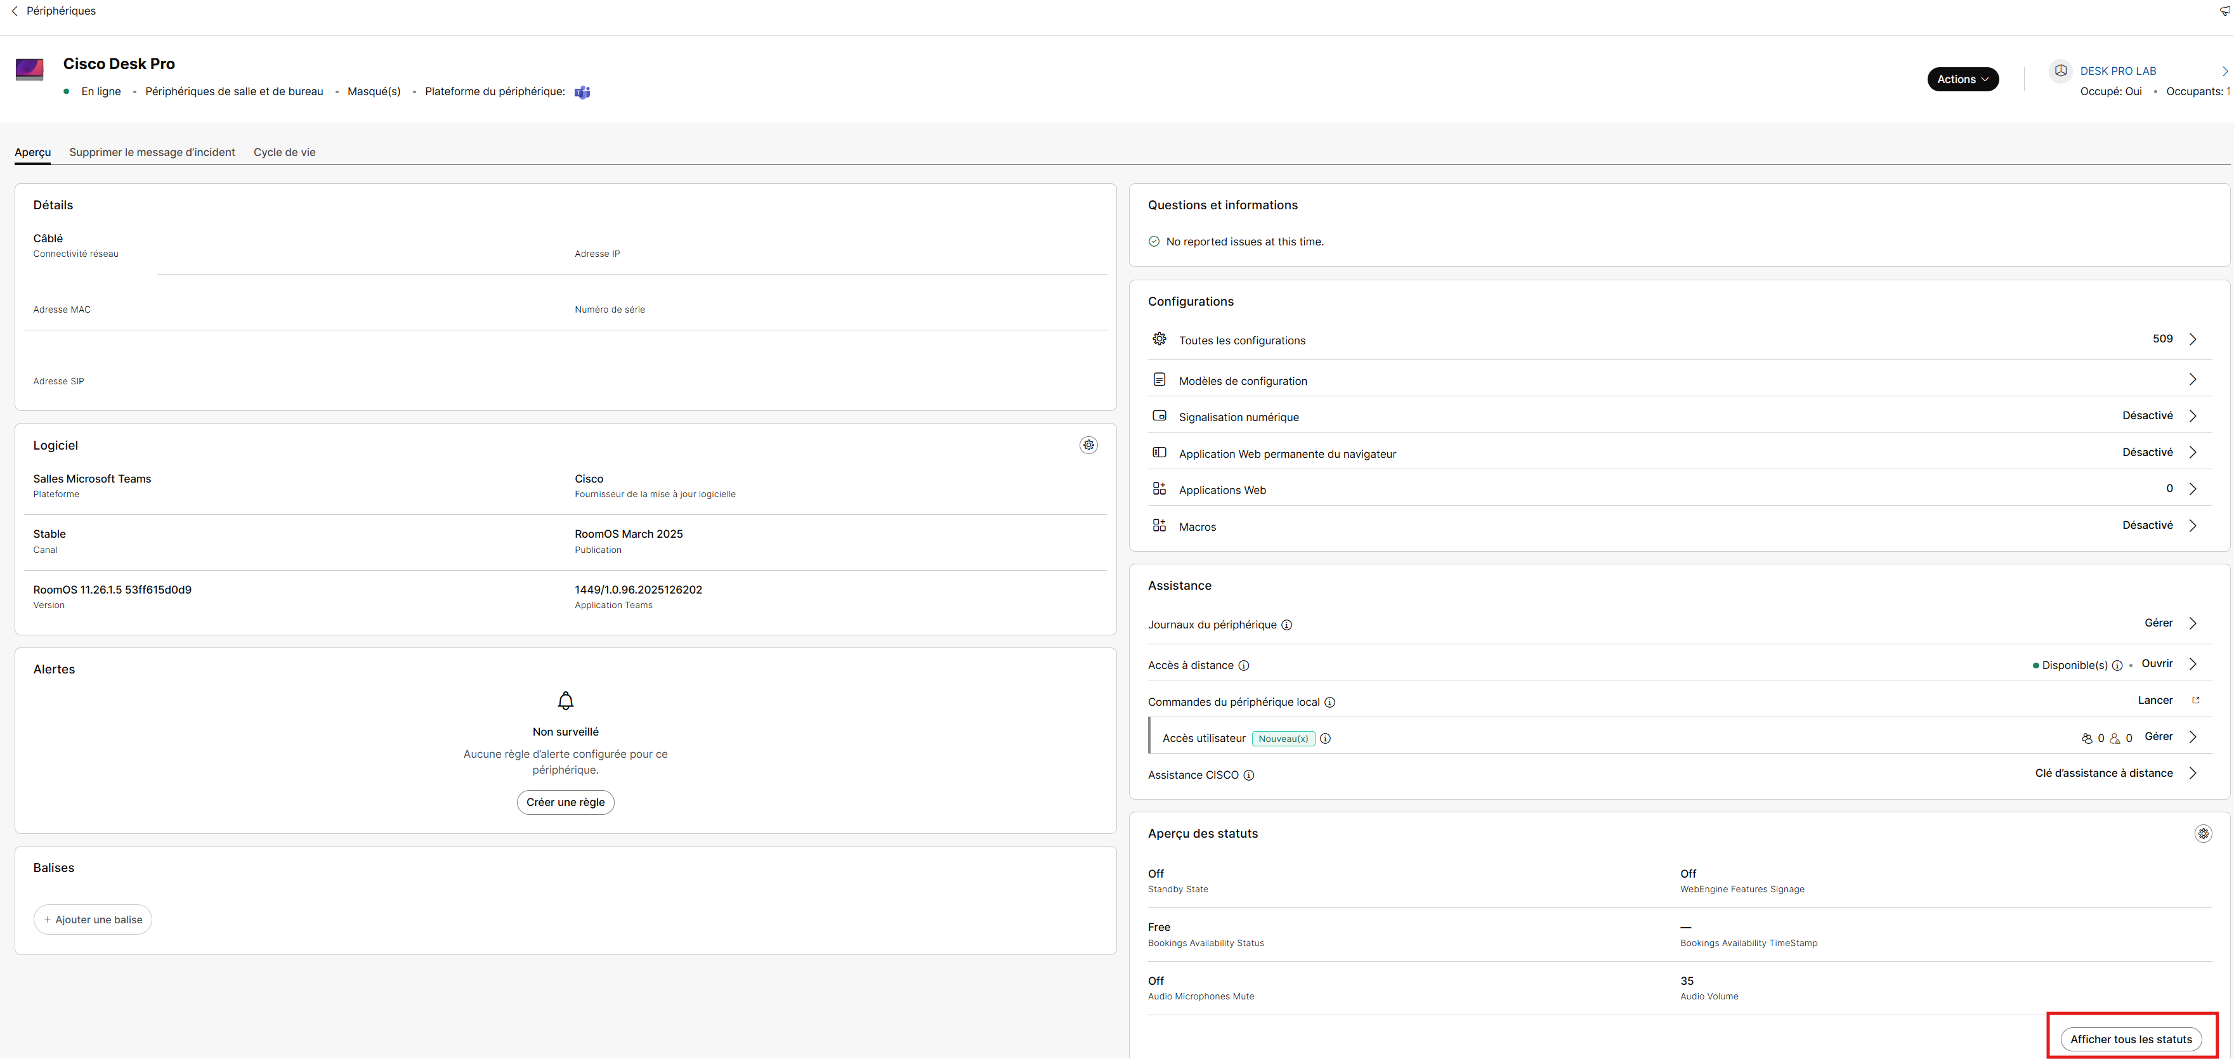The image size is (2234, 1059).
Task: Click the Audio Volume value 35
Action: (x=1687, y=982)
